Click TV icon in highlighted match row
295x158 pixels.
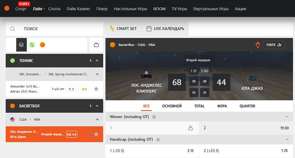(91, 134)
